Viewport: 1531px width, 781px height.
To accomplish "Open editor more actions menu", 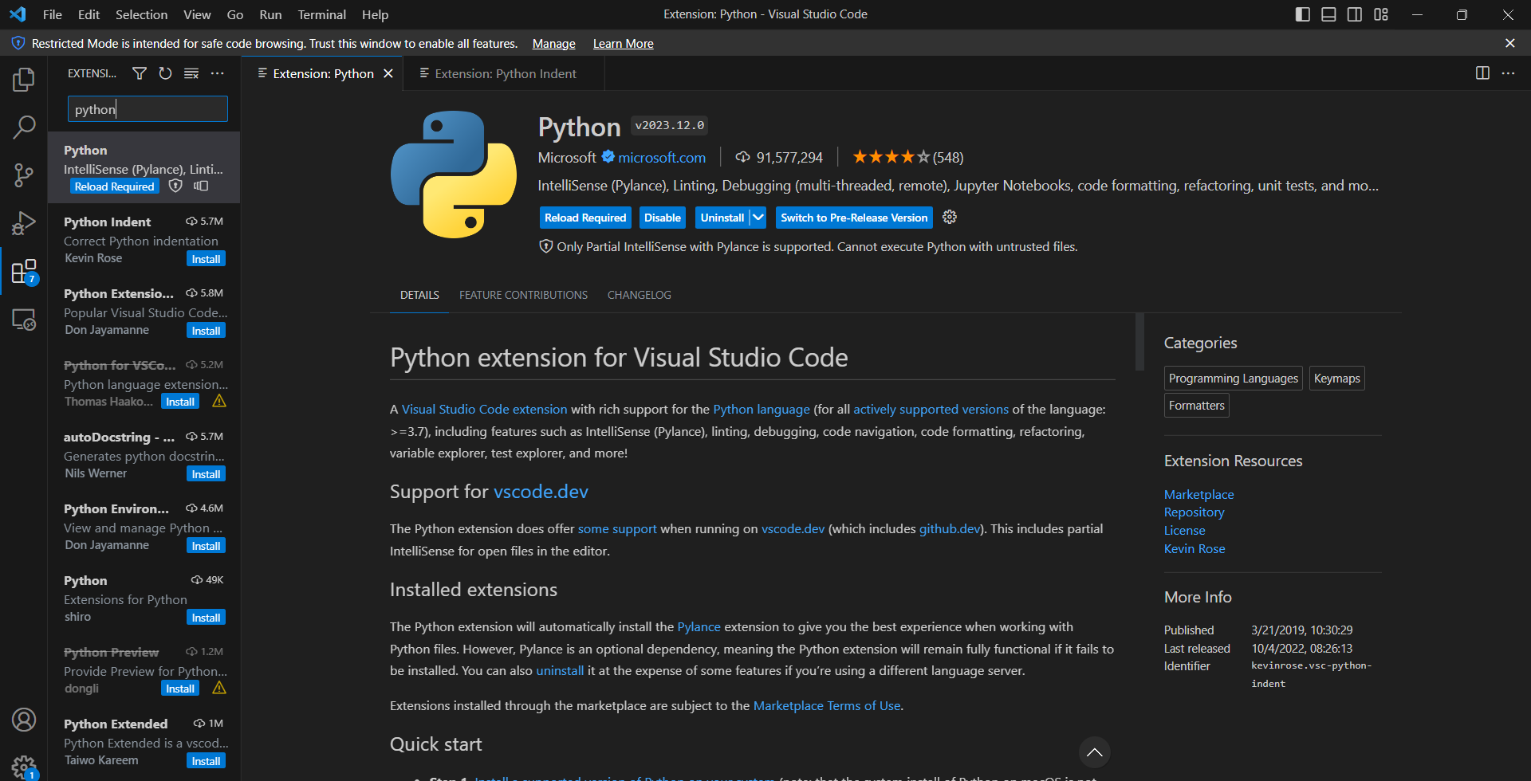I will [1508, 73].
